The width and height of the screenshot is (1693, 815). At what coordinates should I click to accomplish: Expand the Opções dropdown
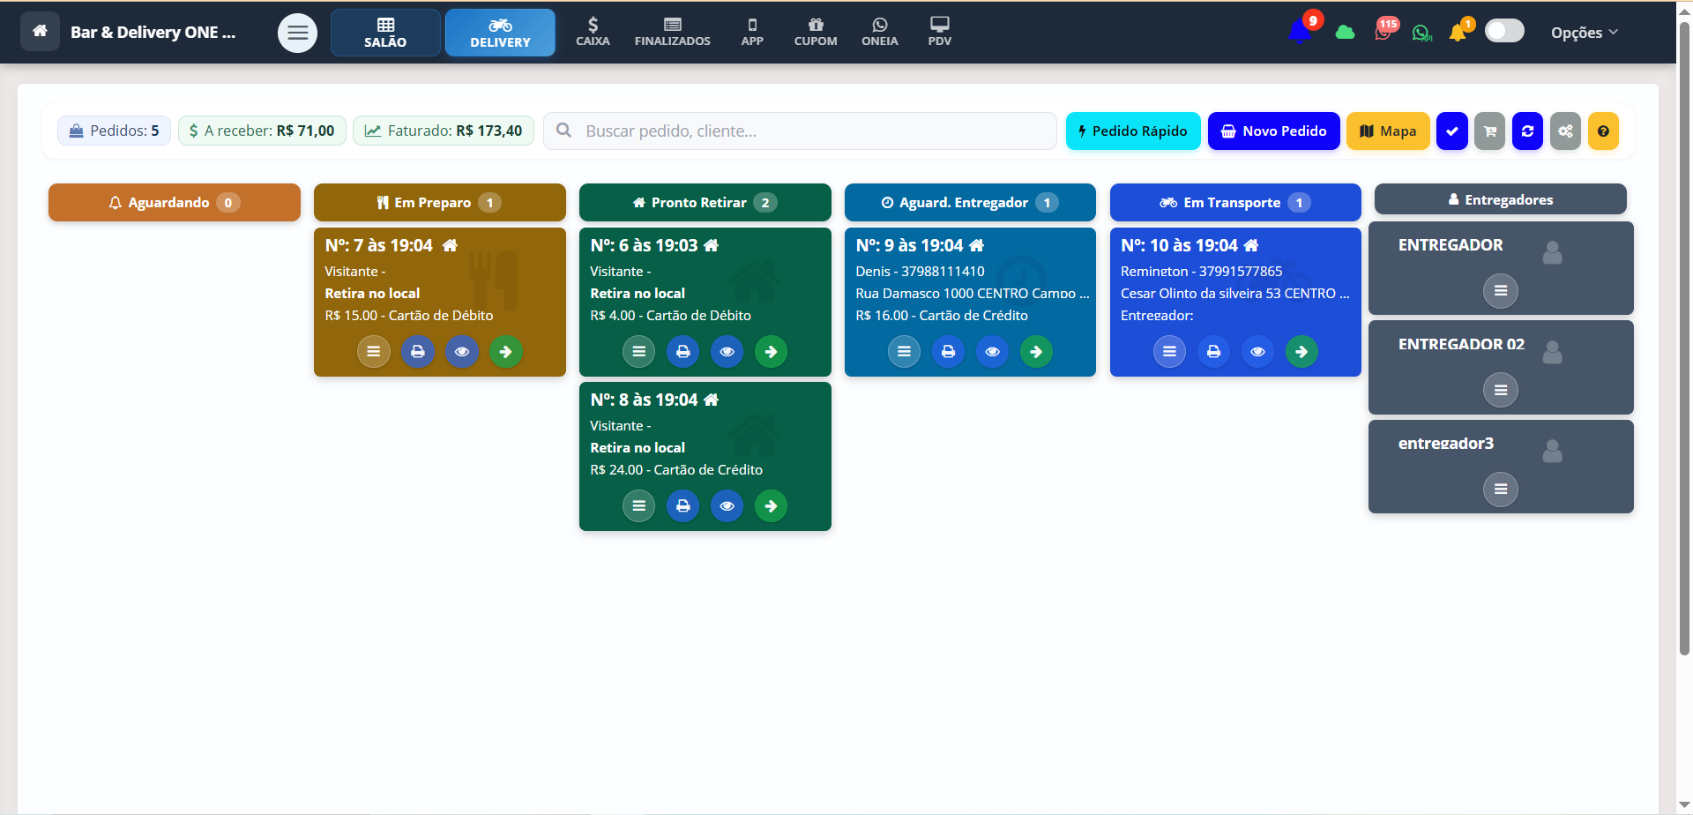1584,33
